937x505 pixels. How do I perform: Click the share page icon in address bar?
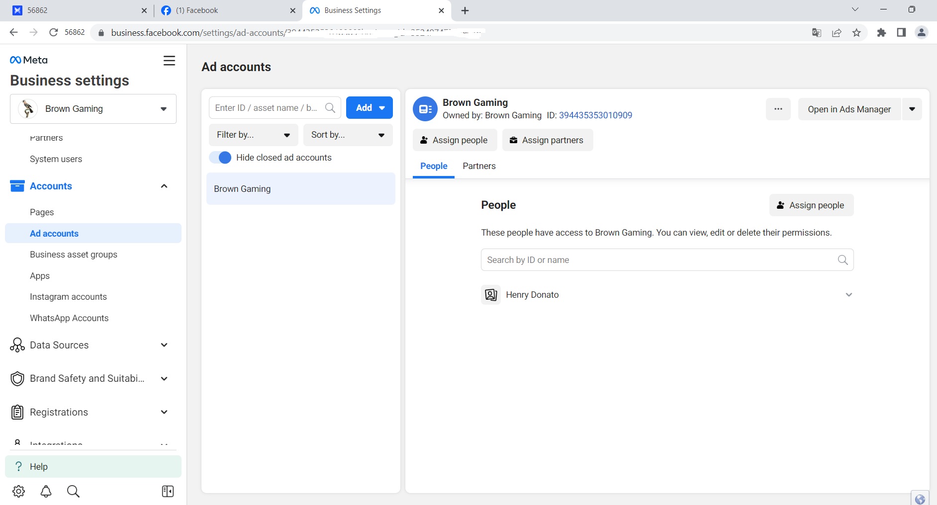[x=837, y=32]
